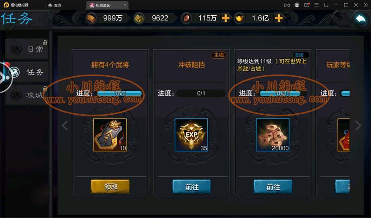Image resolution: width=371 pixels, height=218 pixels.
Task: Expand the emulator side toolbar chevrons
Action: click(x=365, y=5)
